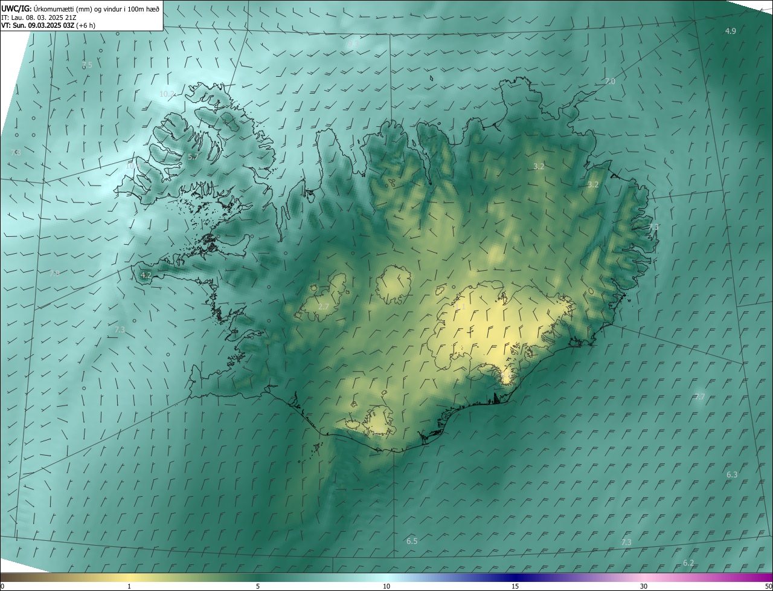Click the 6.5 value label on the map
The image size is (773, 591).
pyautogui.click(x=412, y=541)
